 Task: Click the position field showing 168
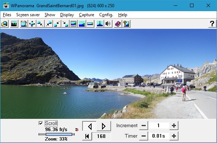101,136
